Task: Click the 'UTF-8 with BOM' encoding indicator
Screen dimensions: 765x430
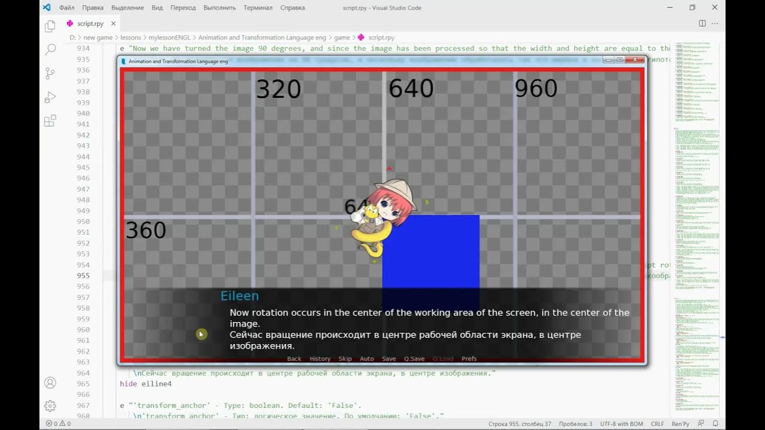Action: click(622, 424)
